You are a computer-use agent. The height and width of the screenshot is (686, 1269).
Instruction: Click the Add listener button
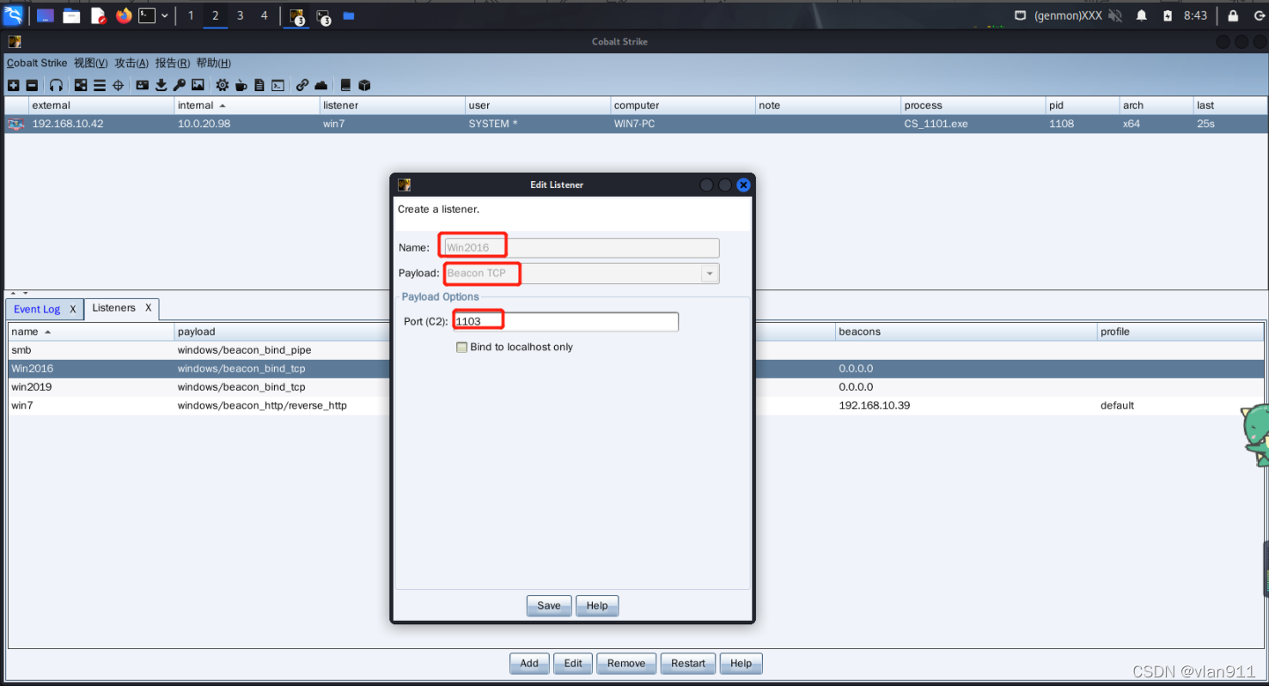point(529,663)
